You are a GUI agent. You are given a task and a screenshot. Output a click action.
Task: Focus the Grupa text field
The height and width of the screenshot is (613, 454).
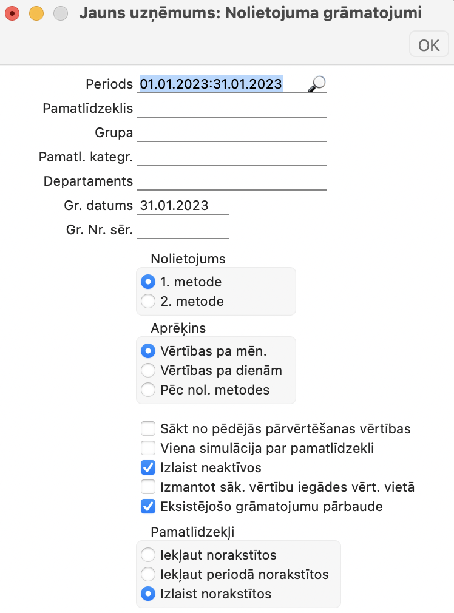[x=232, y=133]
